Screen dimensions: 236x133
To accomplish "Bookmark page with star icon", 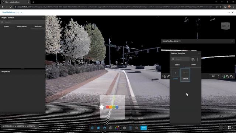I will [221, 7].
